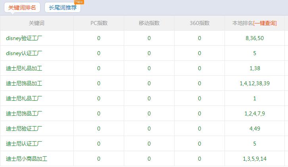
Task: Click ranking 5 for 迪士尼认证工厂
Action: tap(255, 144)
